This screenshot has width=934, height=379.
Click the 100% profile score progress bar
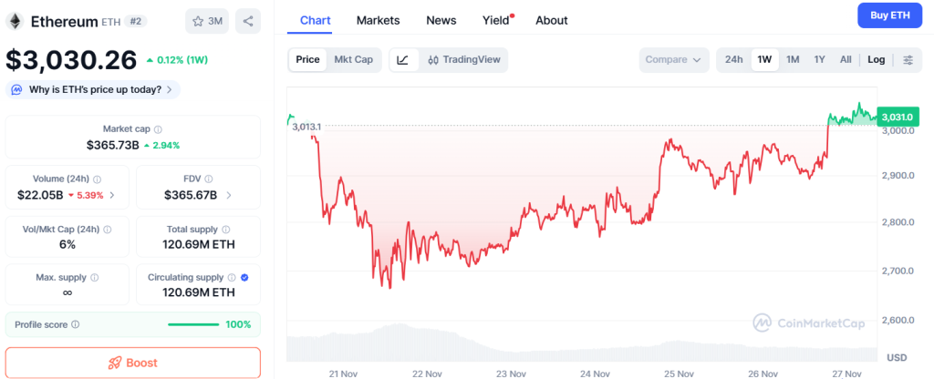[x=192, y=324]
